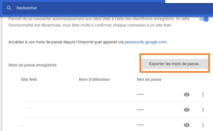The height and width of the screenshot is (131, 213).
Task: Select the second row masked password field
Action: point(140,110)
